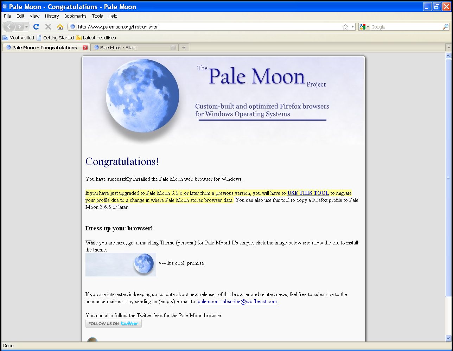Click the USE THIS TOOL link
453x351 pixels.
click(308, 193)
